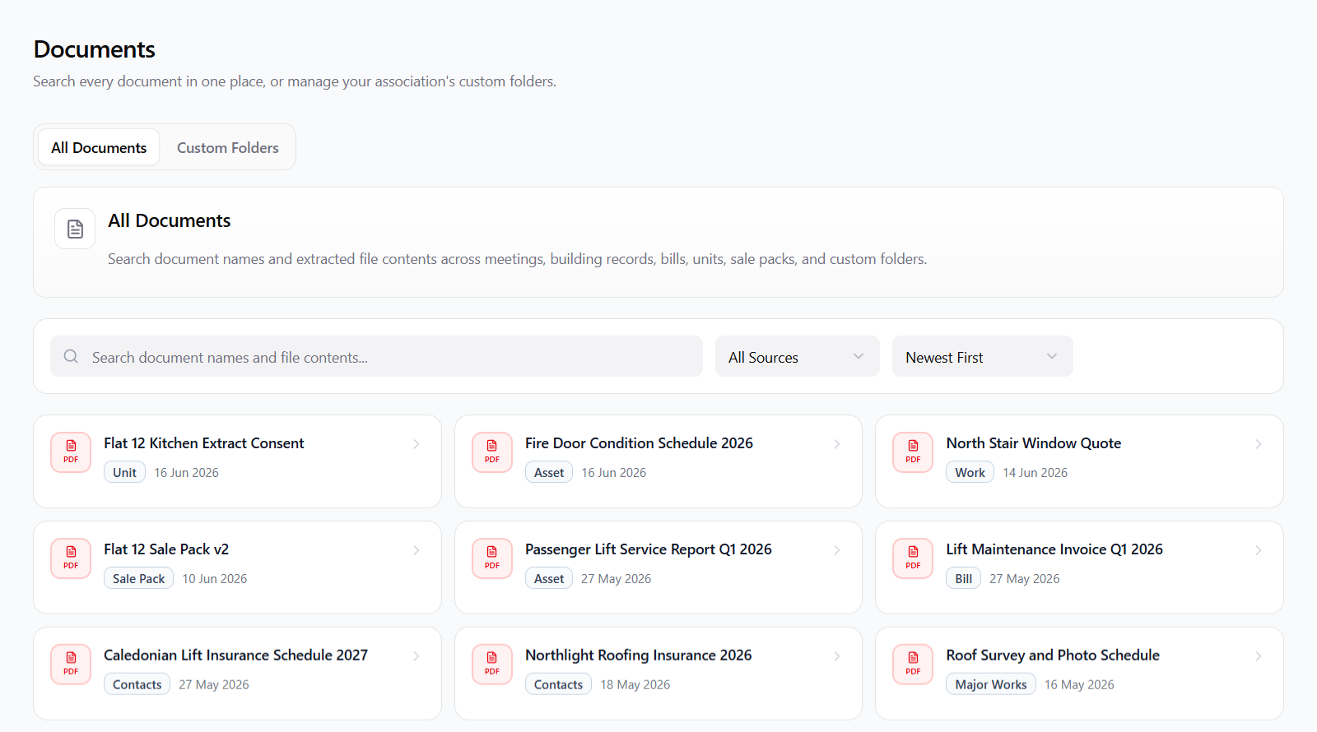
Task: Open the Newest First sort dropdown
Action: (982, 356)
